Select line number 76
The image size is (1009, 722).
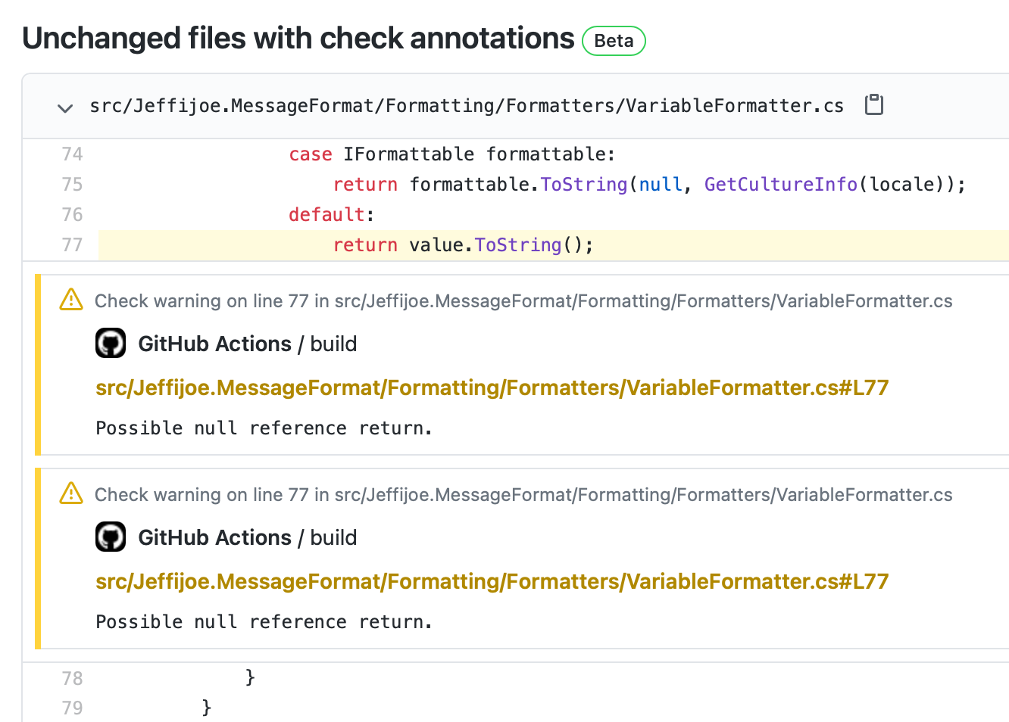72,215
